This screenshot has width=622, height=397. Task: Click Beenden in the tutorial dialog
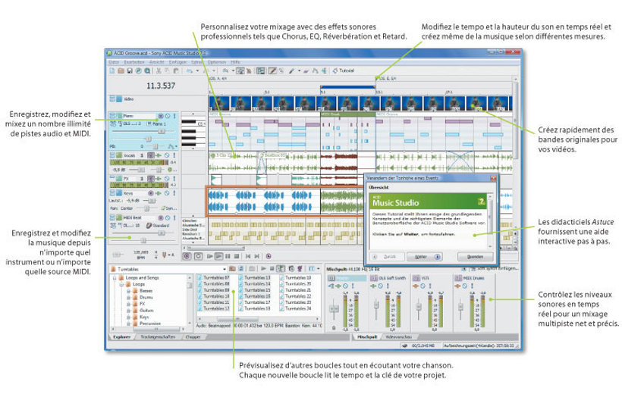[476, 257]
